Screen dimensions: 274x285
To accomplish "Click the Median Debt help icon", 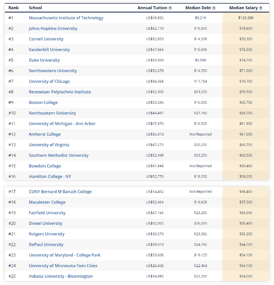I will coord(214,8).
